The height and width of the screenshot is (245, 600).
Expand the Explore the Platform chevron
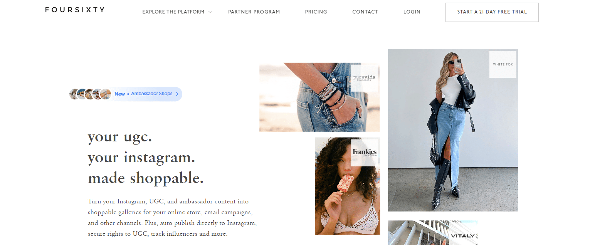click(x=210, y=12)
